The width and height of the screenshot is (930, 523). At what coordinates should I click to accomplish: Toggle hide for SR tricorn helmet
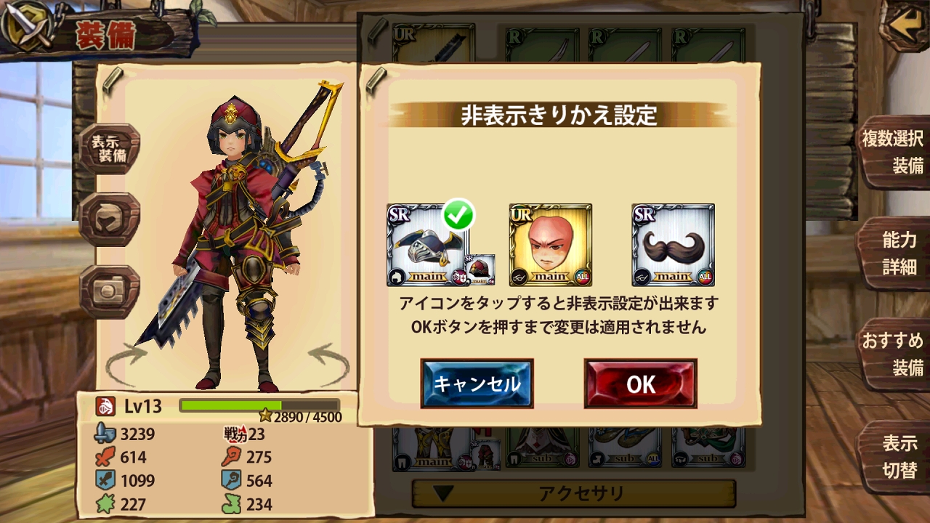click(x=428, y=245)
